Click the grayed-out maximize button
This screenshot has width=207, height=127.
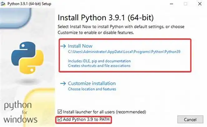185,4
